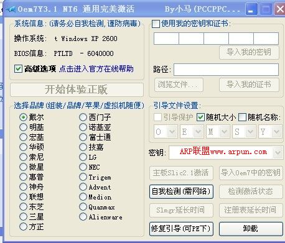The image size is (285, 243).
Task: Enable the 随机名称 checkbox
Action: pos(242,117)
